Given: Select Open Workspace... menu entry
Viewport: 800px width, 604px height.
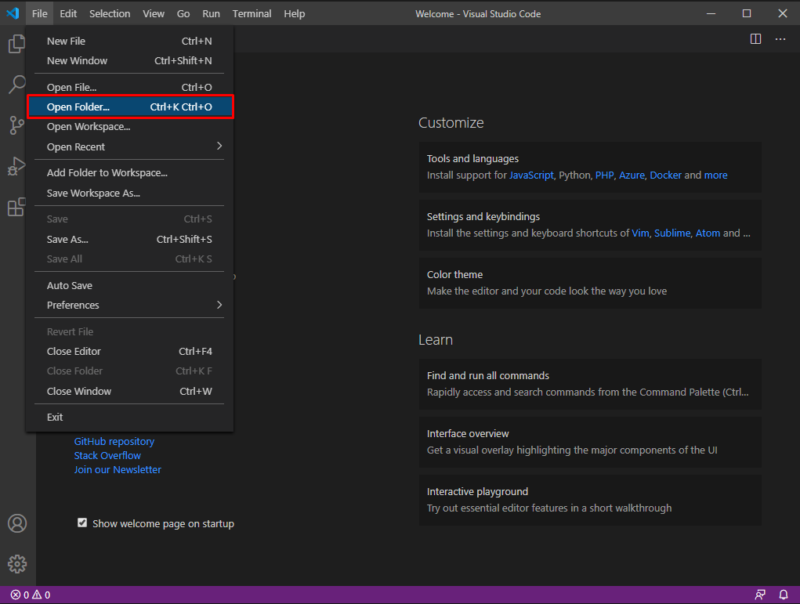Looking at the screenshot, I should click(129, 127).
